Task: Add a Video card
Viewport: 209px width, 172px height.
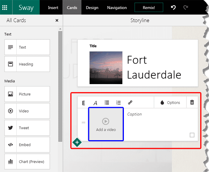Action: point(27,111)
